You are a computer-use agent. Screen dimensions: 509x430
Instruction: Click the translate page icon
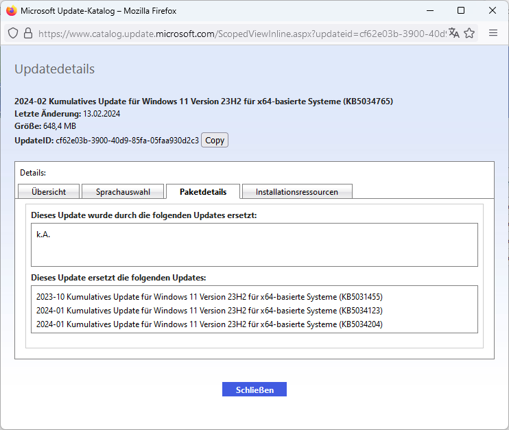point(454,33)
